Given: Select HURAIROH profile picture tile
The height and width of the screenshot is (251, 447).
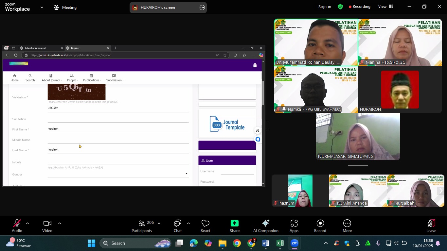Looking at the screenshot, I should click(400, 90).
